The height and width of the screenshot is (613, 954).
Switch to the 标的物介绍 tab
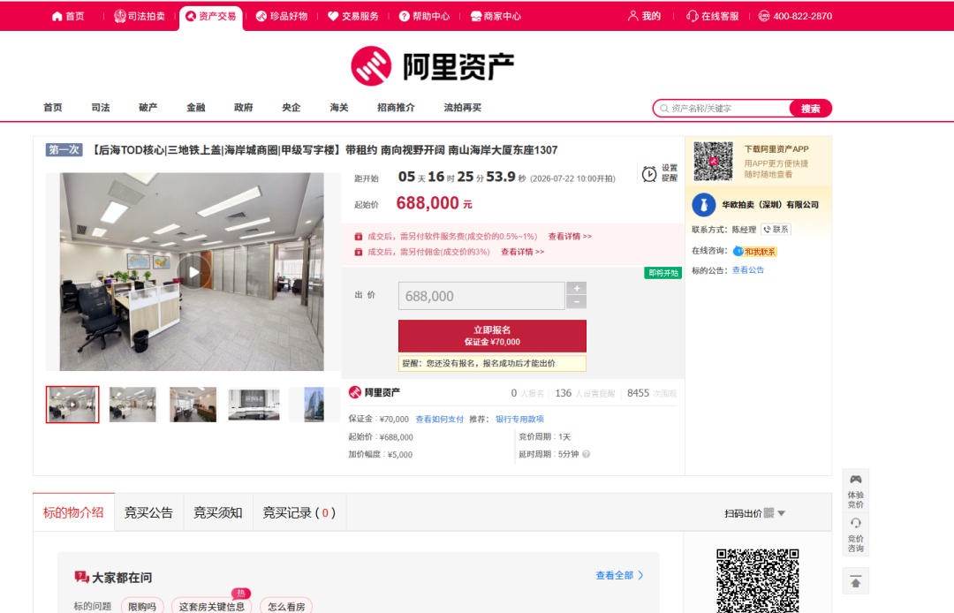coord(73,512)
